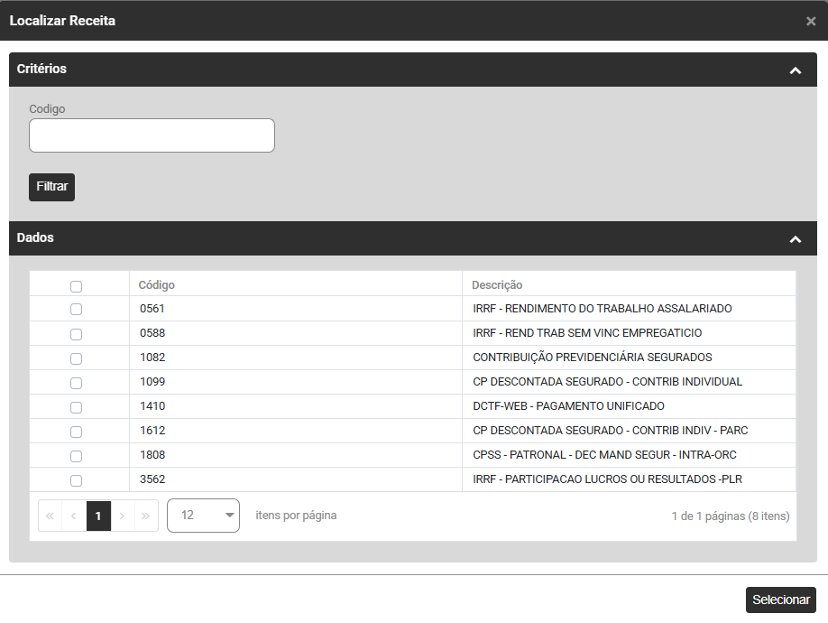Viewport: 828px width, 623px height.
Task: Click the Filtrar button
Action: 51,187
